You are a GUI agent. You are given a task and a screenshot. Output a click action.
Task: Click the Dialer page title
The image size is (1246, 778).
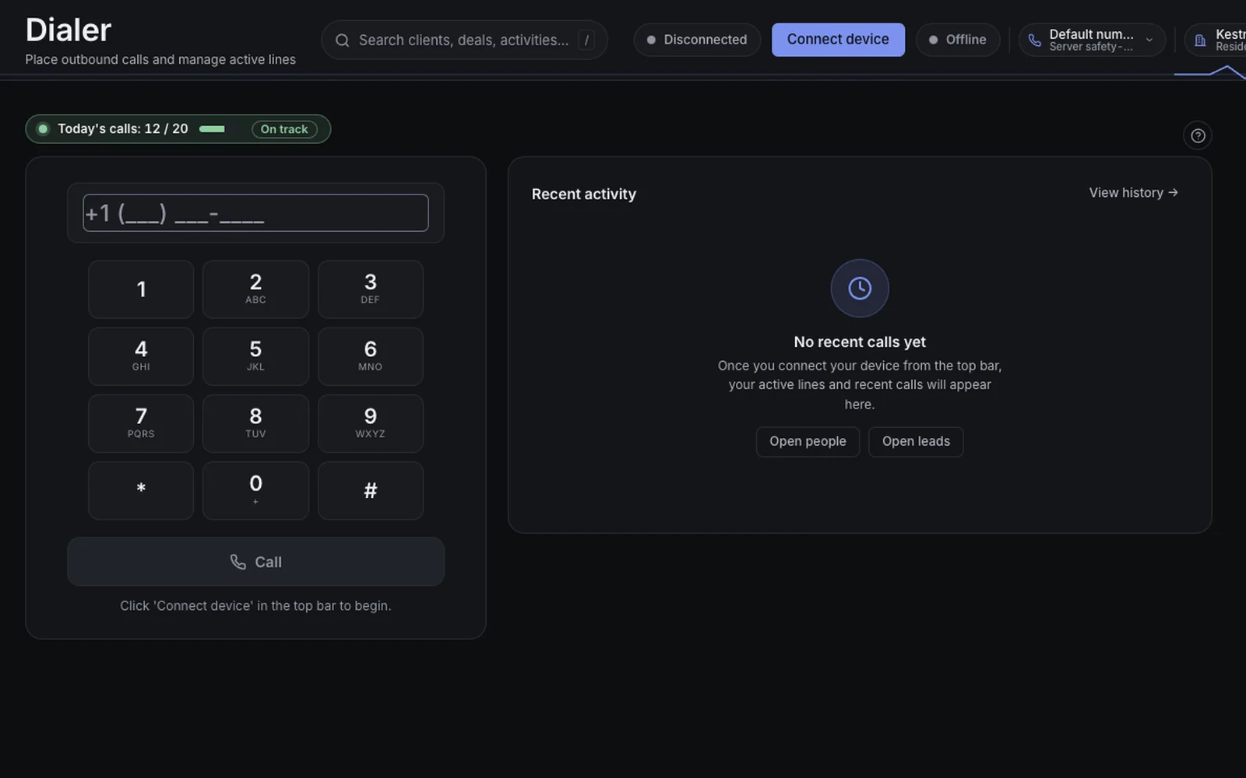[x=69, y=30]
